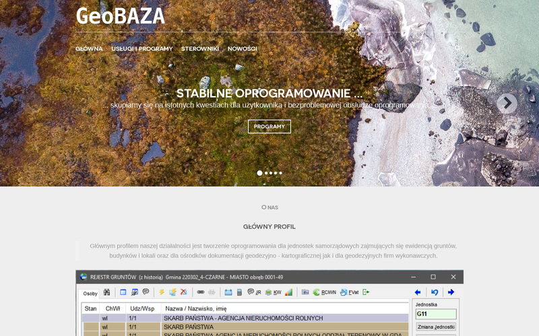The image size is (539, 336).
Task: Advance banner with next-slide arrow
Action: coord(507,103)
